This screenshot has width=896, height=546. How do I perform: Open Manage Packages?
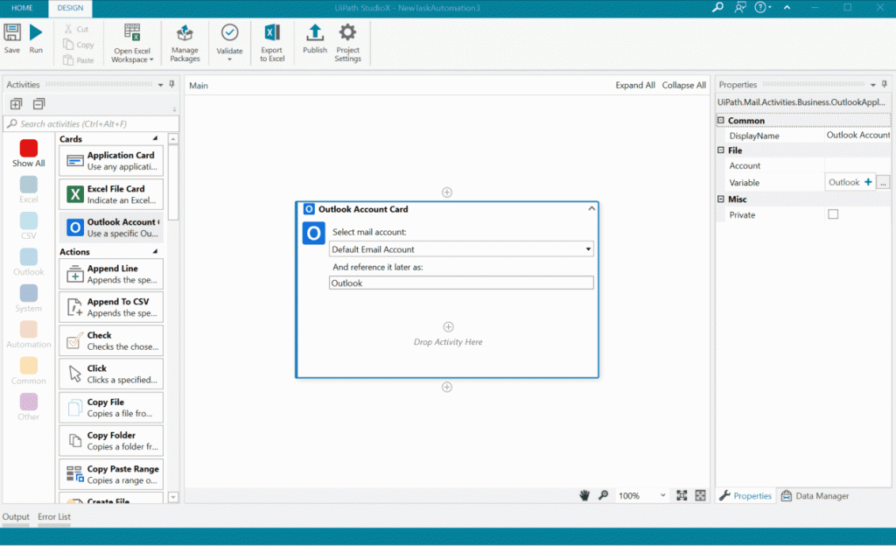click(x=185, y=44)
